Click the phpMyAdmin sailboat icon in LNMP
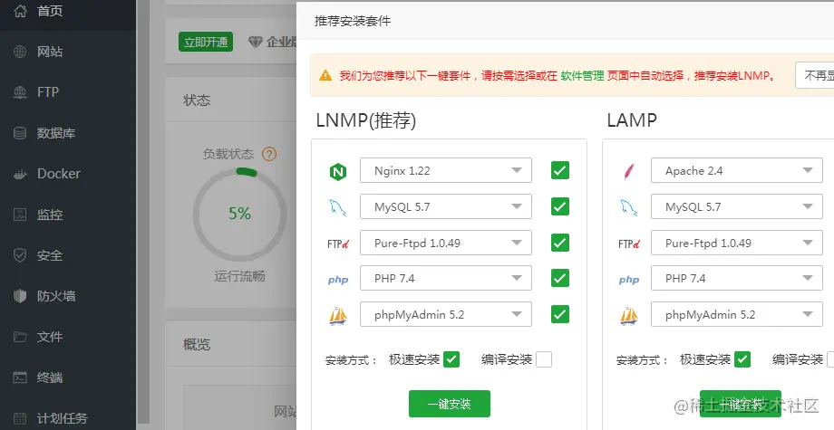The height and width of the screenshot is (430, 834). (338, 315)
